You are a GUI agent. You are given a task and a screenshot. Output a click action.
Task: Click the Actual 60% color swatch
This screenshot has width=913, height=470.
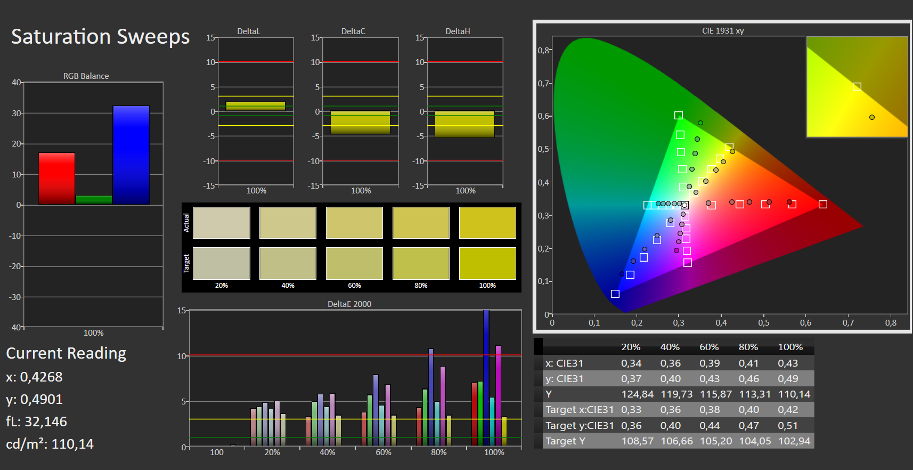click(354, 223)
